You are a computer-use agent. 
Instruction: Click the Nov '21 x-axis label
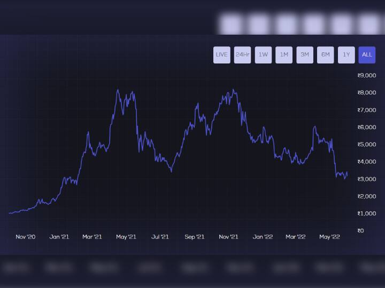pos(228,237)
